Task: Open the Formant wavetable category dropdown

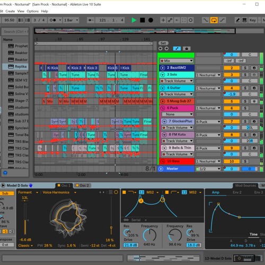Action: 28,192
